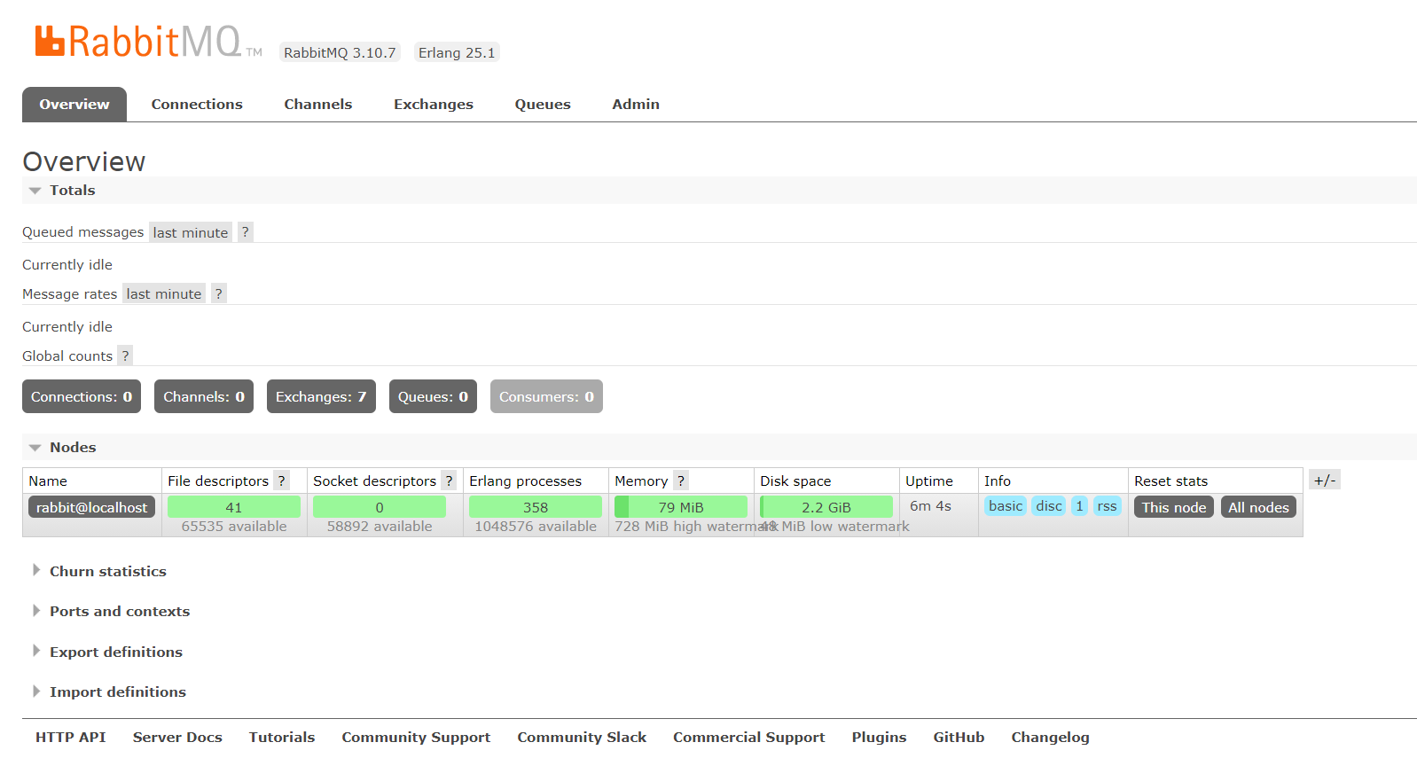This screenshot has width=1417, height=758.
Task: Open the Changelog footer link
Action: [x=1050, y=737]
